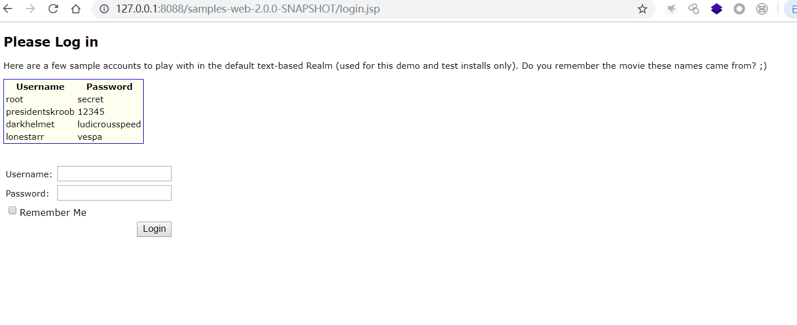Screen dimensions: 797x325
Task: Click the 'presidentskroob' username table cell
Action: coord(40,112)
